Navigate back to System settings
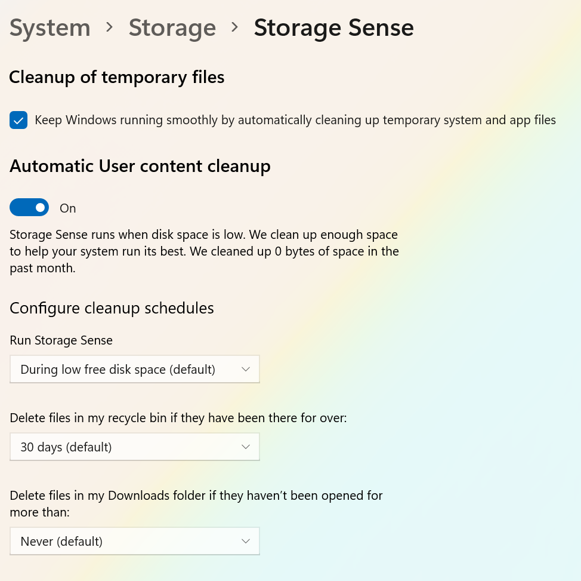 pos(50,27)
